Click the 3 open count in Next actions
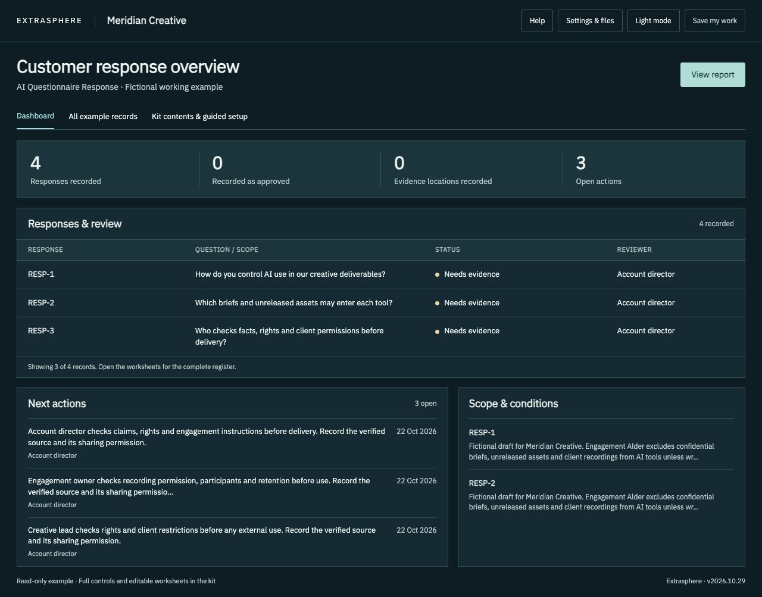 coord(426,404)
